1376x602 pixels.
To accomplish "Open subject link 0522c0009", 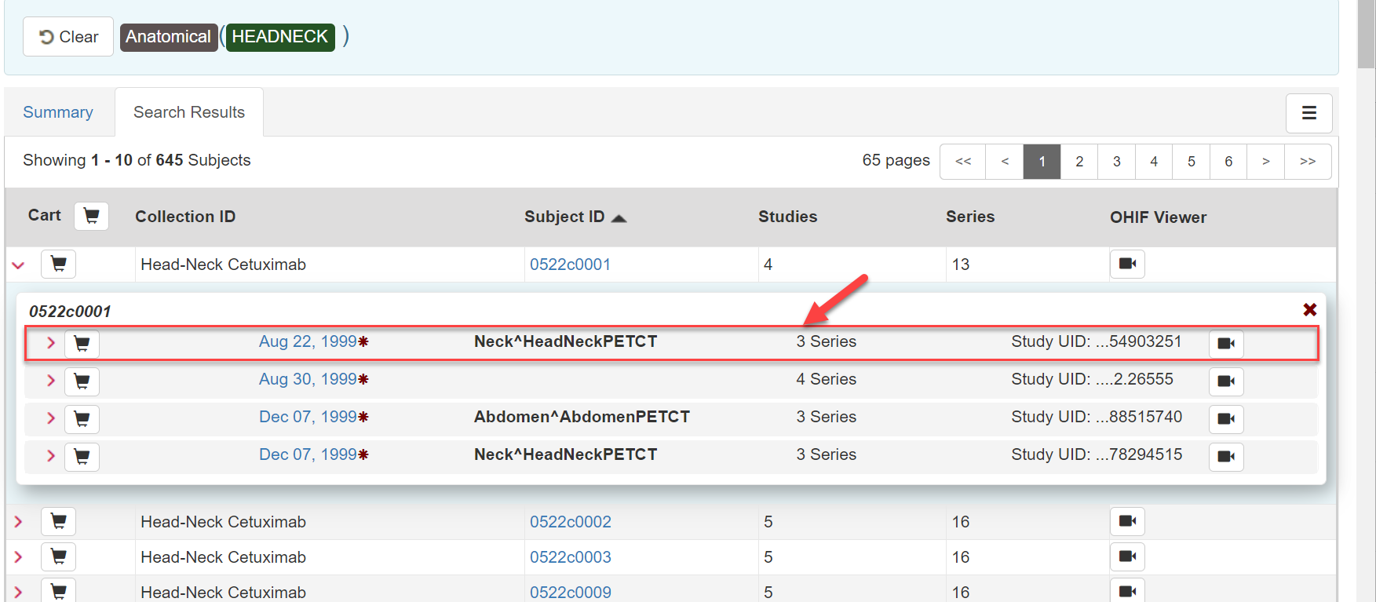I will pos(570,593).
